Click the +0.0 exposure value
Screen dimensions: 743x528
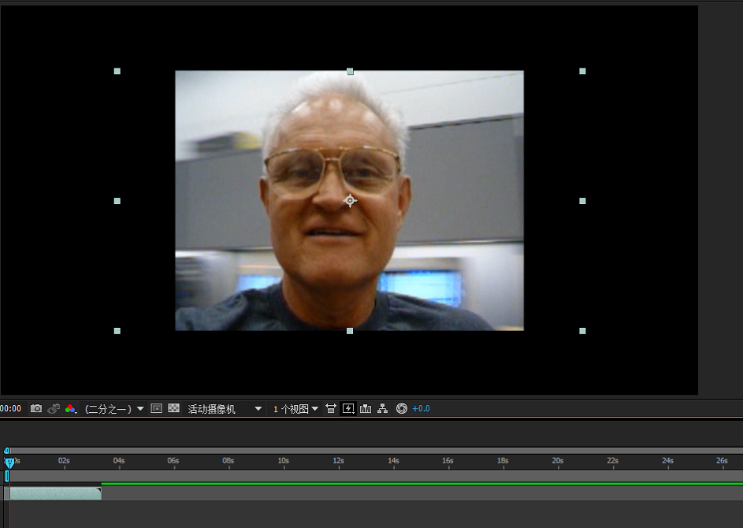click(421, 409)
